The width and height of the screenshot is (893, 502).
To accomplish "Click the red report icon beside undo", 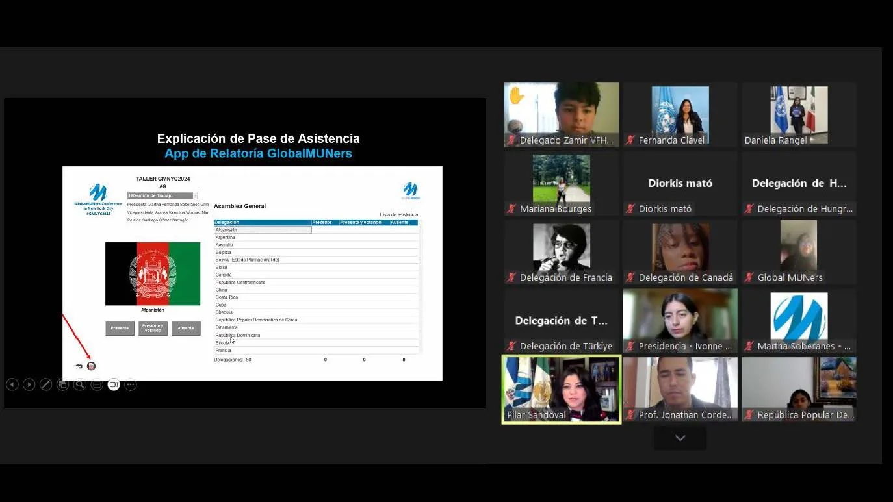I will [x=91, y=366].
